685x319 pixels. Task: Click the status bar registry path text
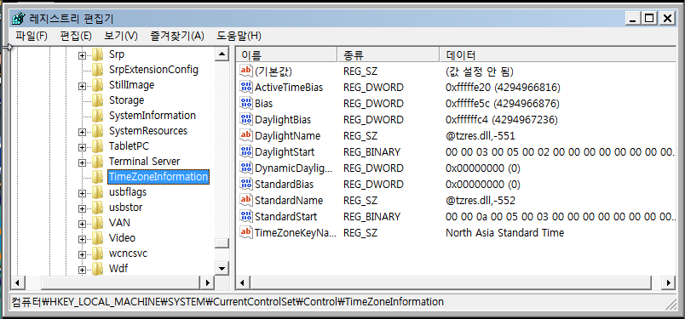[x=227, y=301]
